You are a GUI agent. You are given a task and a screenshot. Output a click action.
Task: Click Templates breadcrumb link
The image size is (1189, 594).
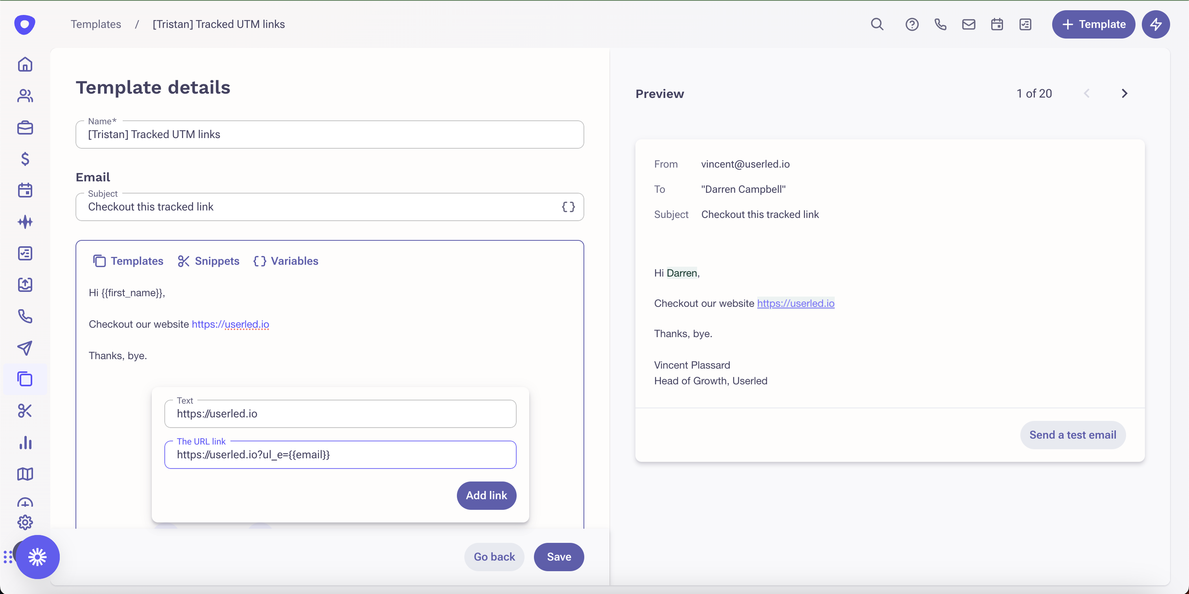(96, 24)
